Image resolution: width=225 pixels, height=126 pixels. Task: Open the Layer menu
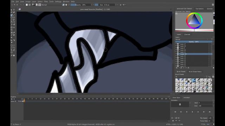click(x=34, y=1)
